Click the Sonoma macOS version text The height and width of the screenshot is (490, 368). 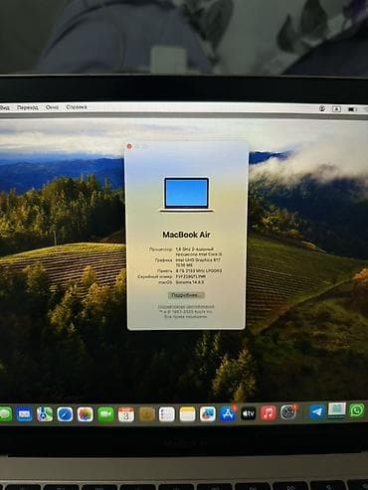point(190,282)
